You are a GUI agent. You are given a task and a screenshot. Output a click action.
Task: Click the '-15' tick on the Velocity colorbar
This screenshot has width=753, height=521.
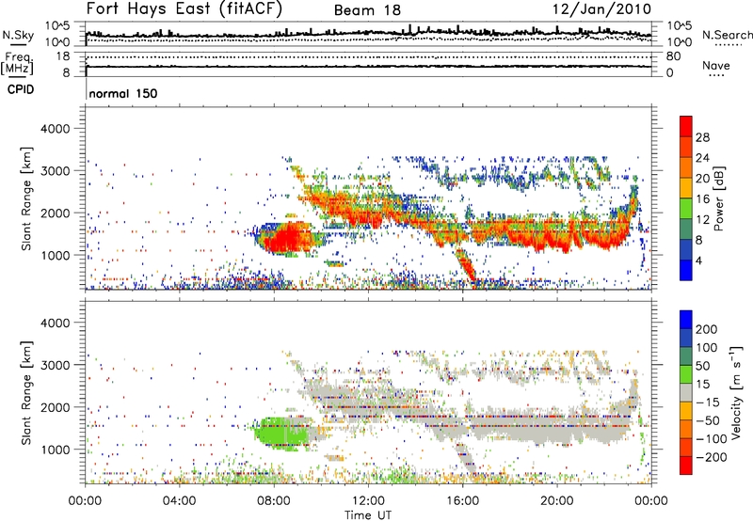(707, 403)
